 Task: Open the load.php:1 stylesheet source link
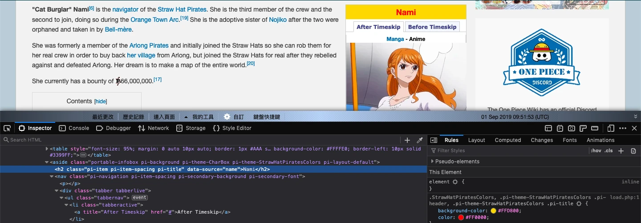(x=625, y=197)
